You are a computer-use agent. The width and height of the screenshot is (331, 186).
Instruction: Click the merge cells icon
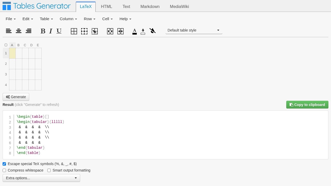coord(110,31)
